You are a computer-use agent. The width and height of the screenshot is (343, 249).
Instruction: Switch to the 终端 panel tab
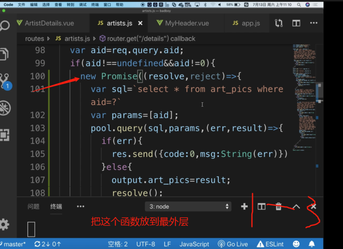(56, 206)
